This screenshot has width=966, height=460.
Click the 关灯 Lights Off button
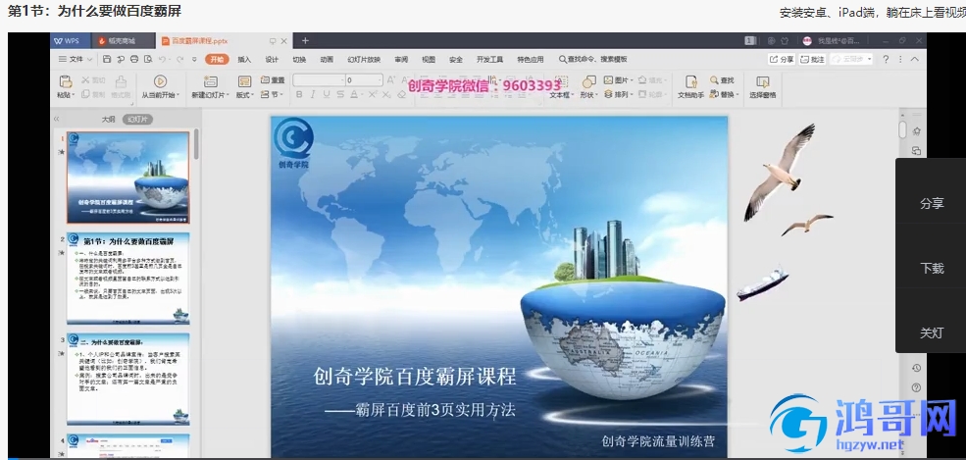932,332
